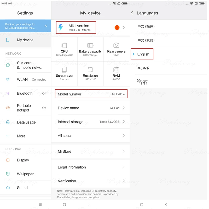Tap the home button under My device panel
209x209 pixels.
pyautogui.click(x=64, y=205)
